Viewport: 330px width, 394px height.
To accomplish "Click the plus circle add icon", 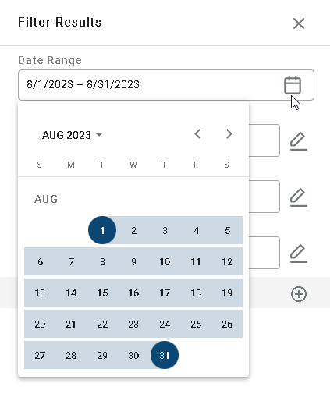I will click(299, 294).
